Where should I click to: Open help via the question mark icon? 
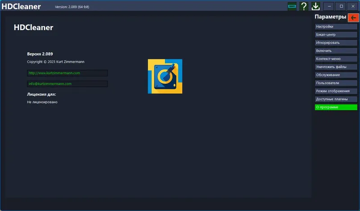tap(304, 6)
